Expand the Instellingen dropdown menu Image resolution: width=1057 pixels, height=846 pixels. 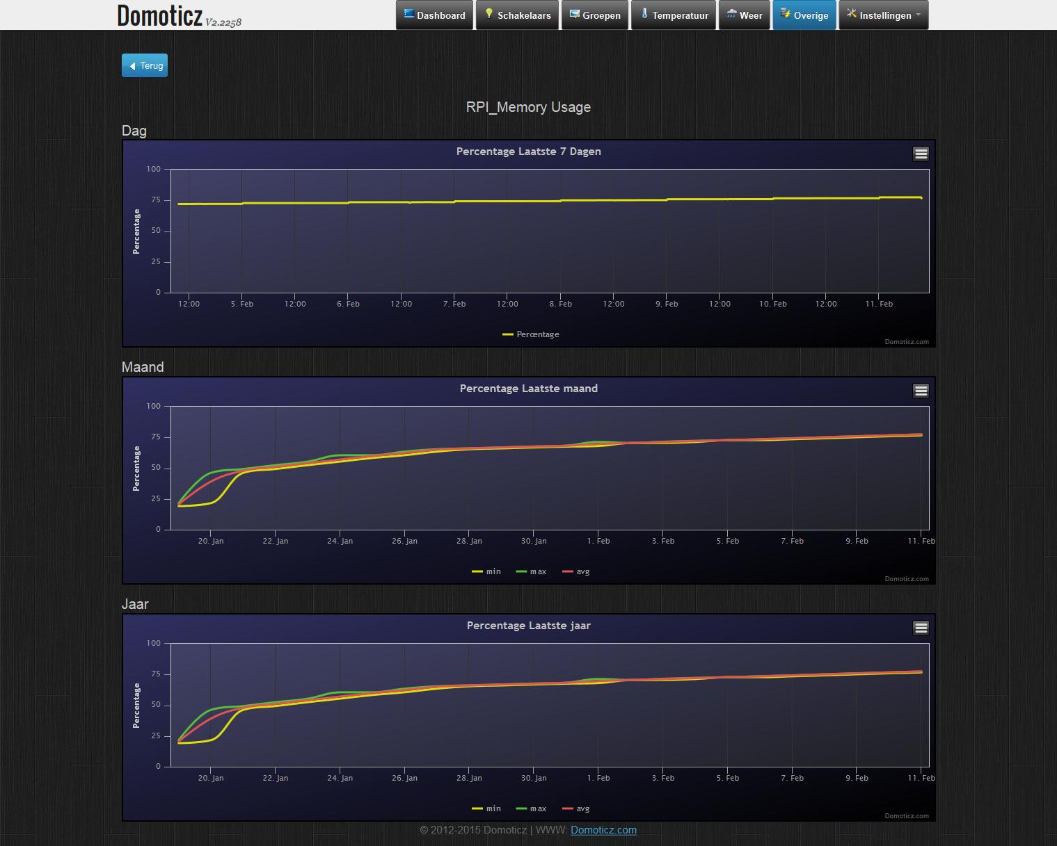click(x=884, y=15)
